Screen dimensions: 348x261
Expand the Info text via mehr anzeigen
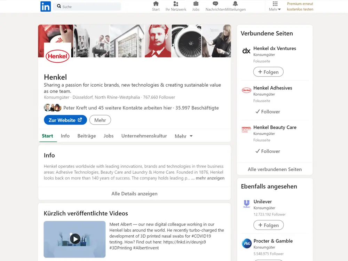point(210,178)
